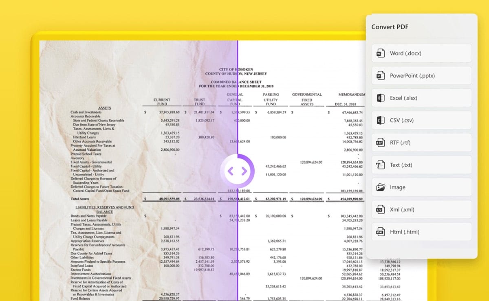
Task: Click the right arrow on the slider handle
Action: (x=244, y=171)
